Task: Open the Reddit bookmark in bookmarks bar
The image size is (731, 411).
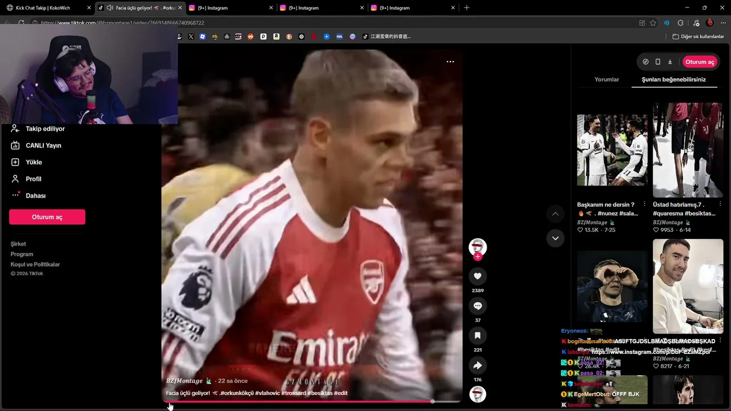Action: (x=250, y=37)
